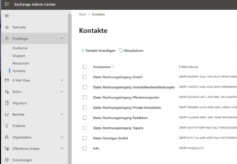Click Kontakt hinzufügen button
Viewport: 237px width, 164px height.
click(98, 50)
